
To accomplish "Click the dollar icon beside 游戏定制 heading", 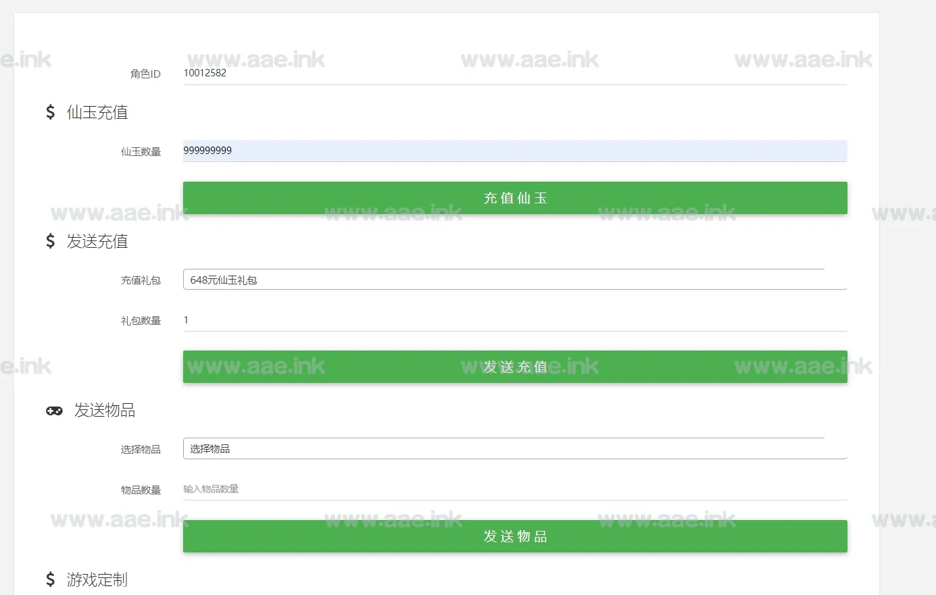I will pos(51,579).
